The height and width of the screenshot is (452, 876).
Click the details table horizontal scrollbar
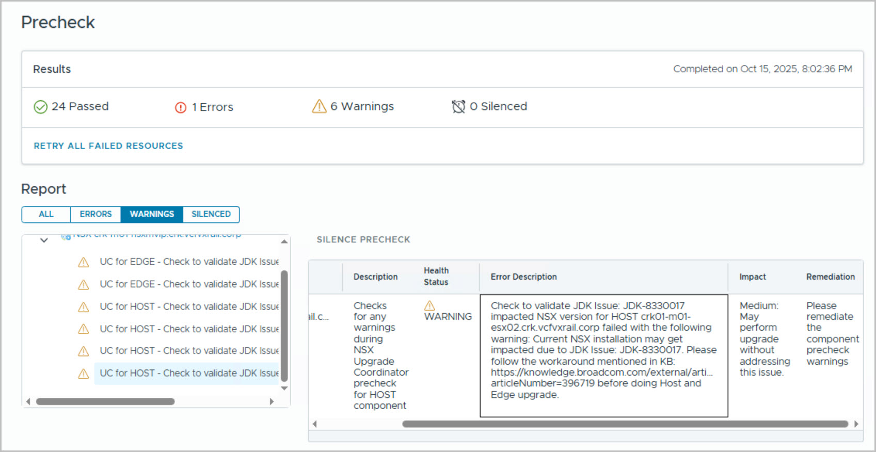point(625,424)
